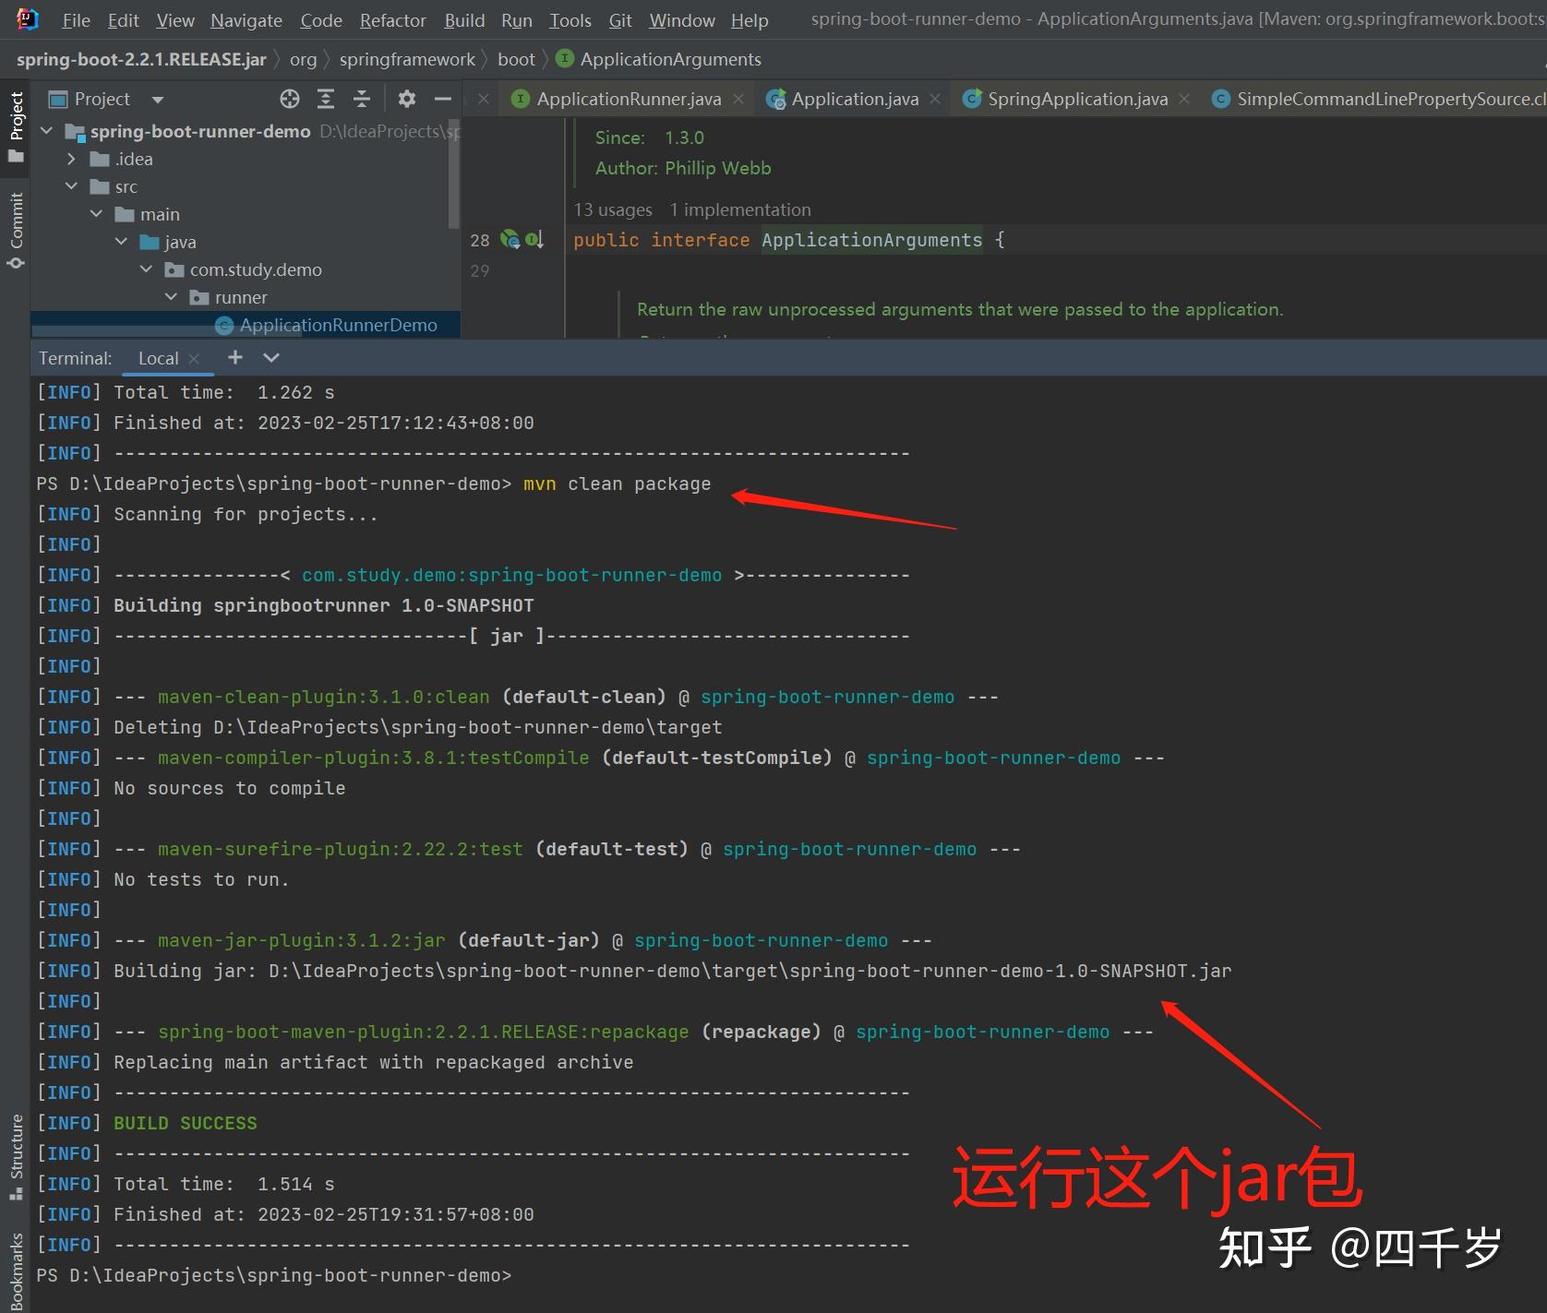Image resolution: width=1547 pixels, height=1313 pixels.
Task: Click Select Opened File target icon
Action: click(290, 99)
